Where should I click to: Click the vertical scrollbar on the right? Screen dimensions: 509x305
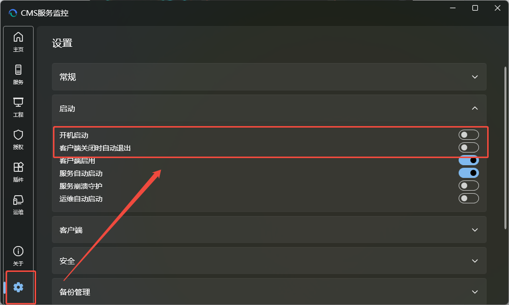(x=505, y=147)
